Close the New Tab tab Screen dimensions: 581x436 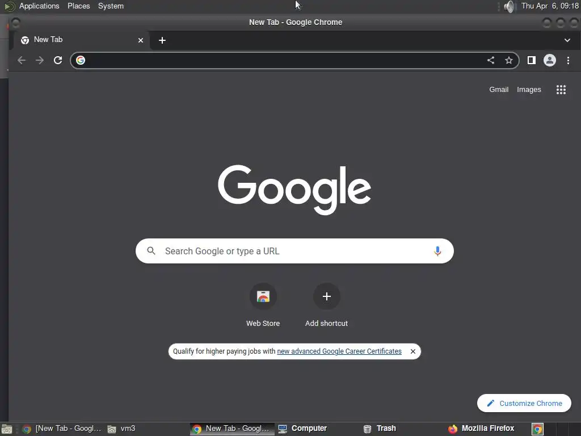(141, 40)
